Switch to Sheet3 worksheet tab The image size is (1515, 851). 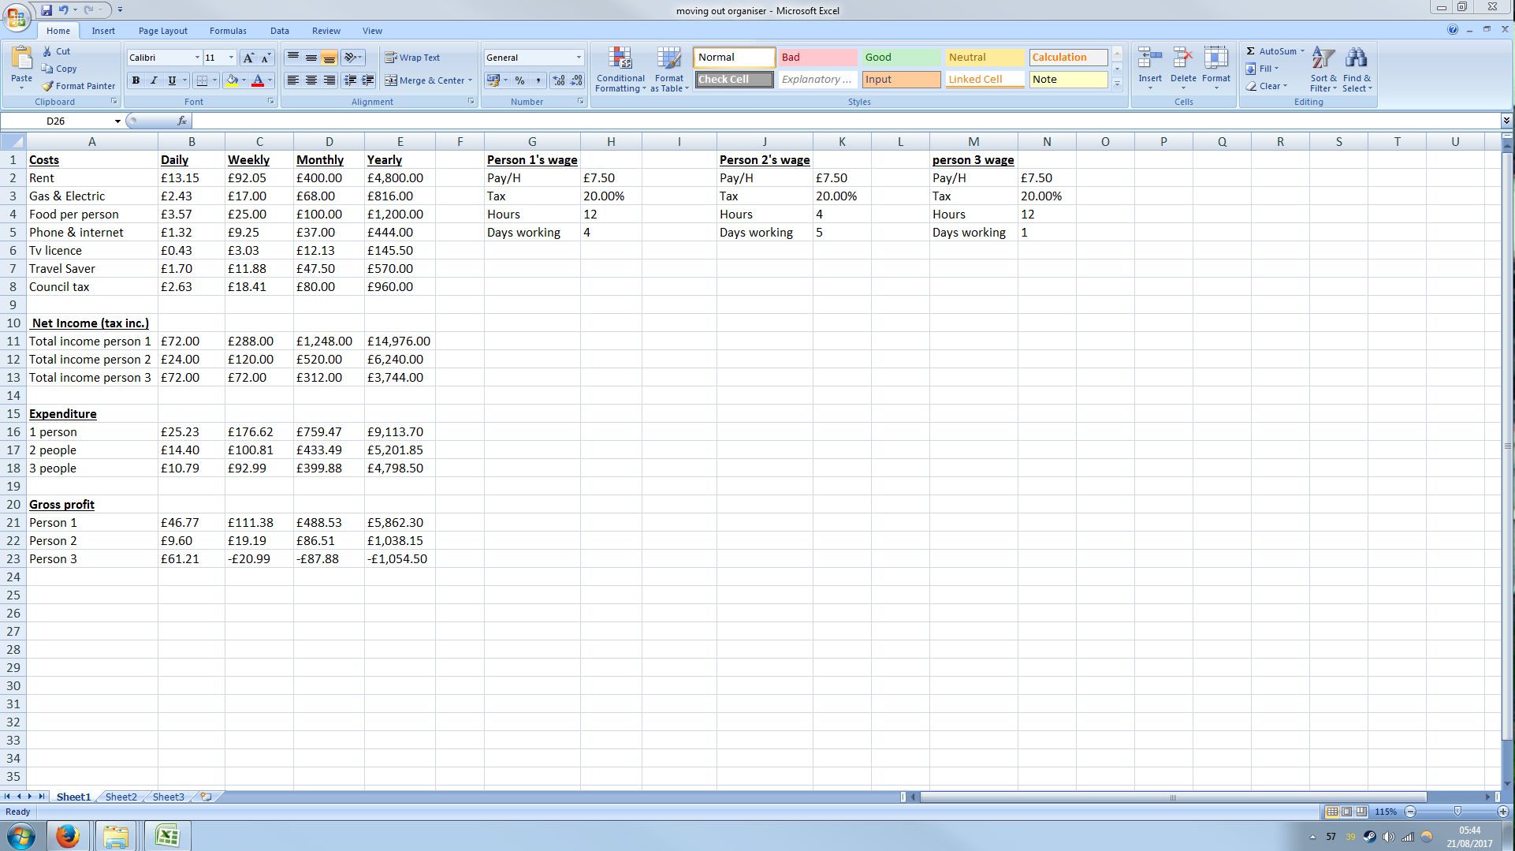[168, 797]
